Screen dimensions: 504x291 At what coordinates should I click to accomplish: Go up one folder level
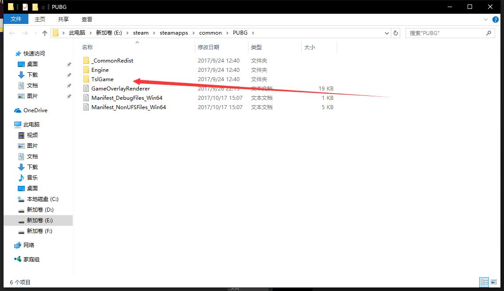[45, 33]
